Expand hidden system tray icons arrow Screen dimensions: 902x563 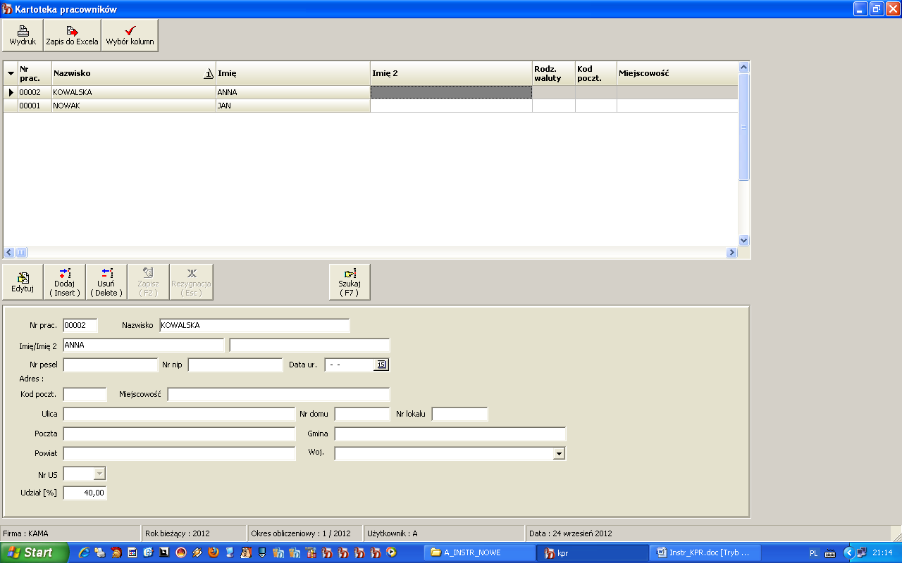(x=848, y=552)
